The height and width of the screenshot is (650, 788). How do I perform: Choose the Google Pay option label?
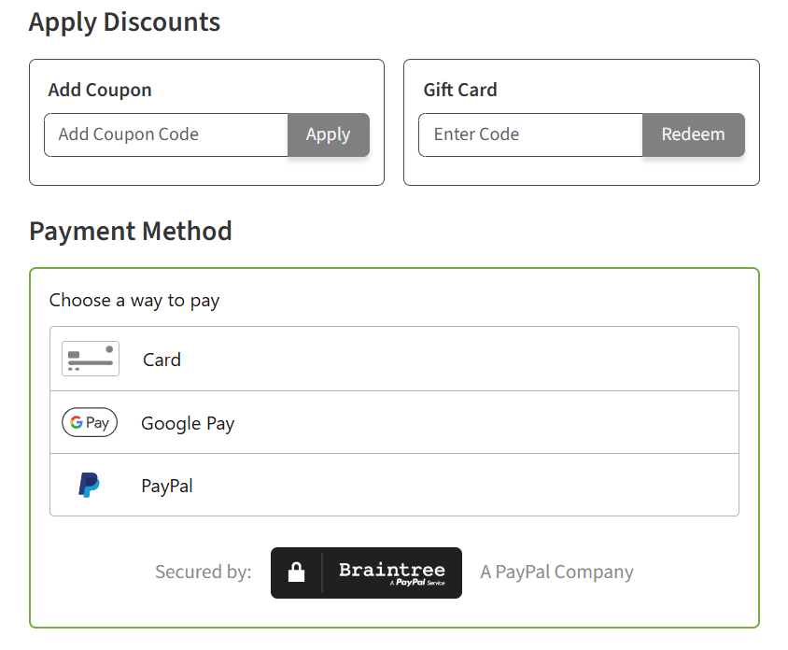pyautogui.click(x=188, y=423)
